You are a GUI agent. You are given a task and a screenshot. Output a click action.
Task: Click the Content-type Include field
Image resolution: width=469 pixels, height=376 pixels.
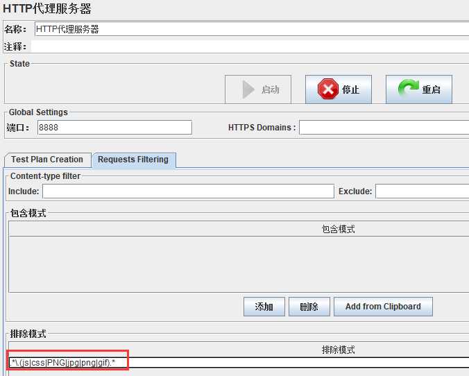point(188,191)
